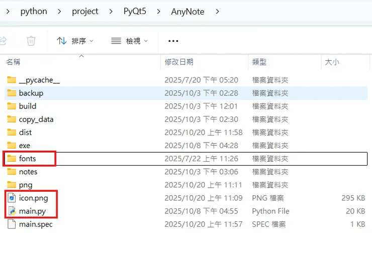The width and height of the screenshot is (372, 253).
Task: Select the dist folder name
Action: click(x=25, y=132)
